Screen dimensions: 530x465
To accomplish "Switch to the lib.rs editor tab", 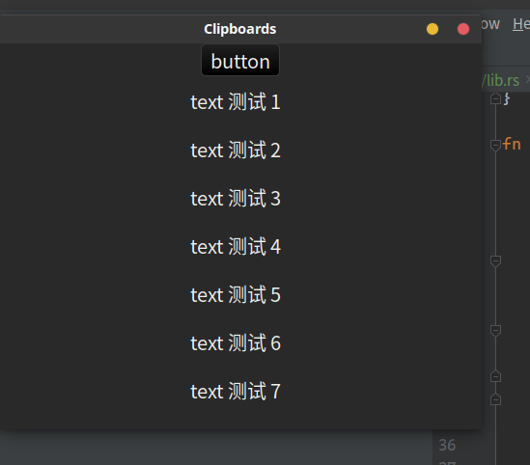I will (x=502, y=80).
